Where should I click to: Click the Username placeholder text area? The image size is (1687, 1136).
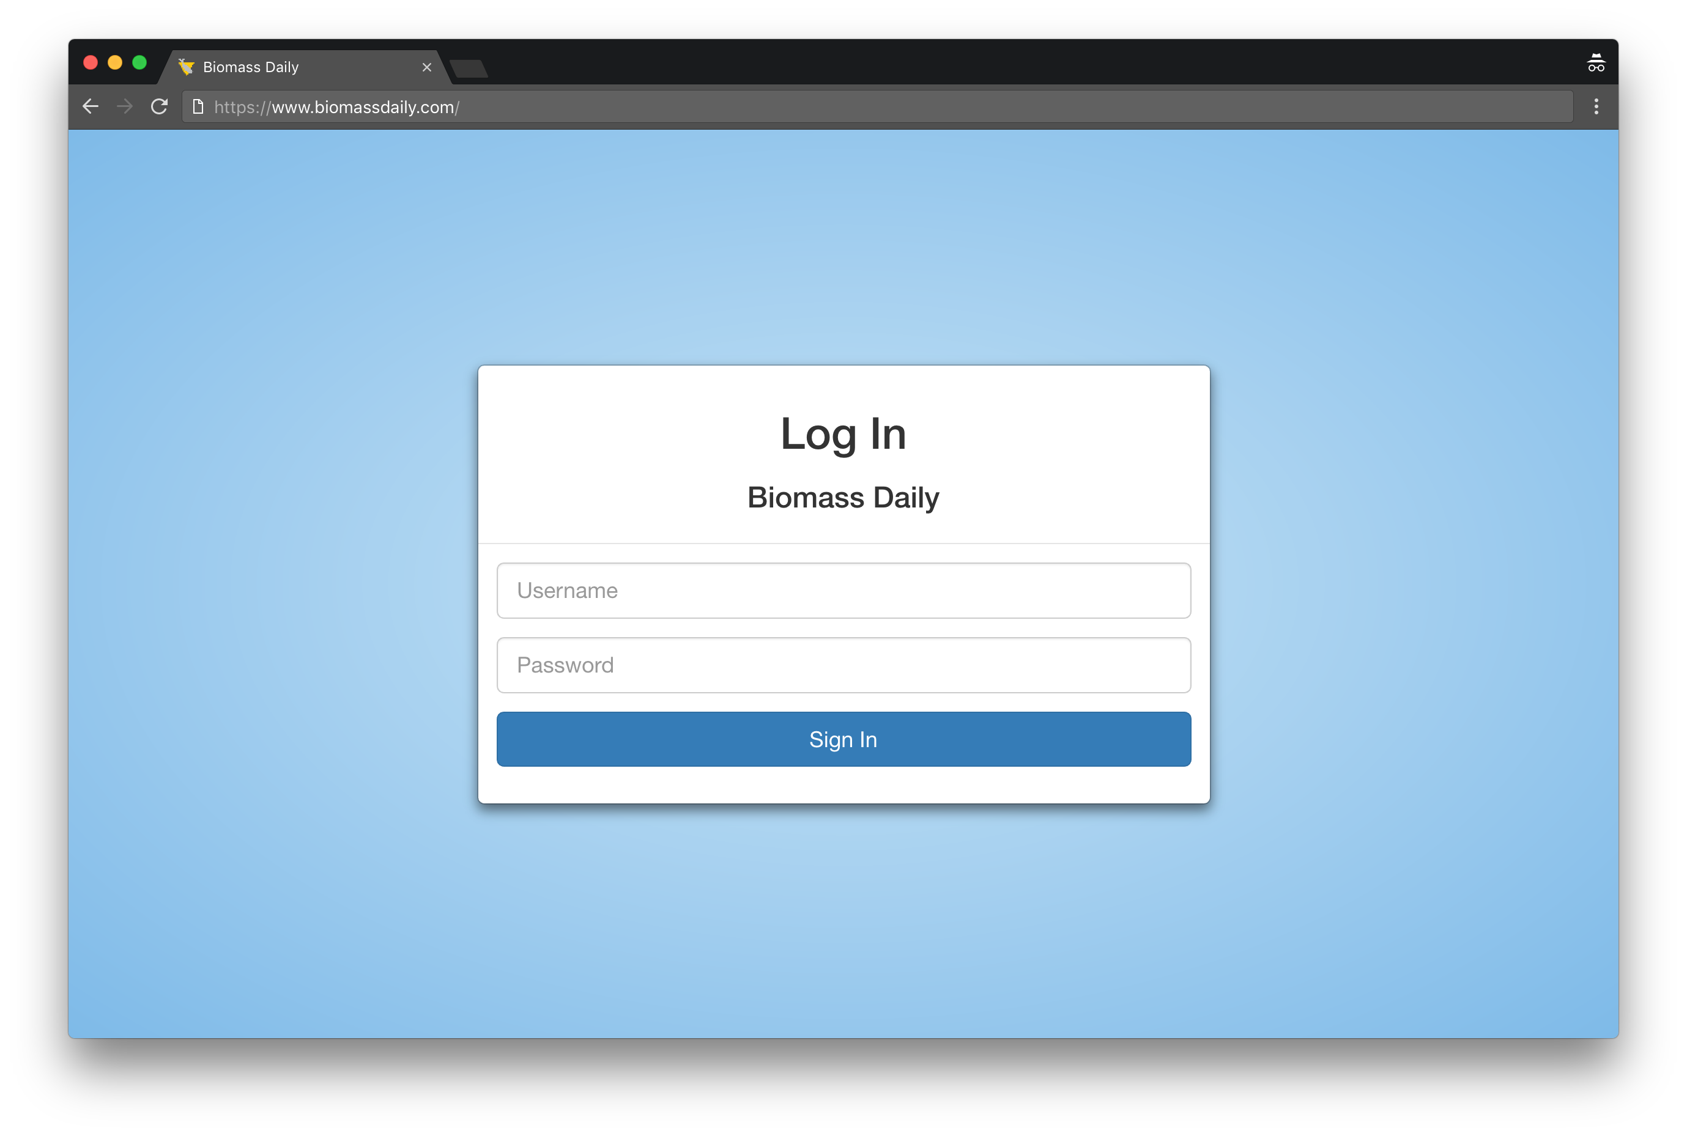coord(843,589)
